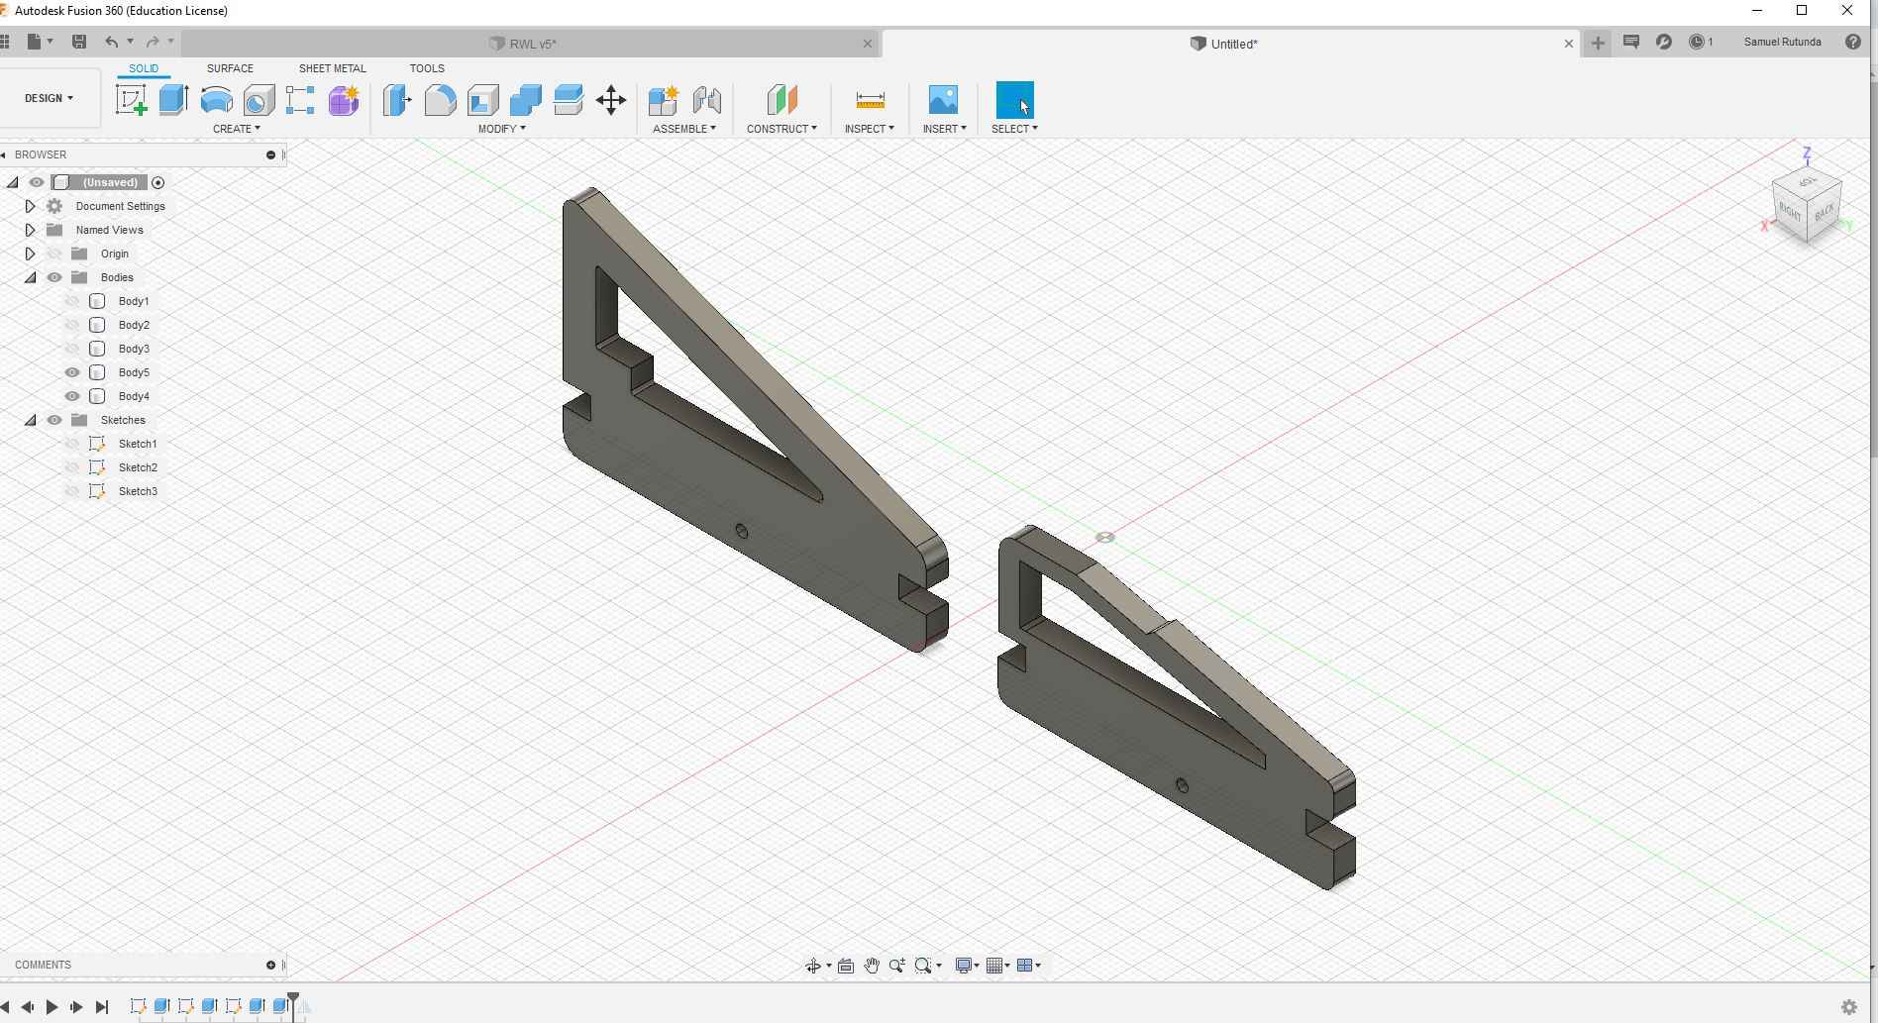Open the INSPECT dropdown menu
Screen dimensions: 1878x1023
click(x=869, y=129)
